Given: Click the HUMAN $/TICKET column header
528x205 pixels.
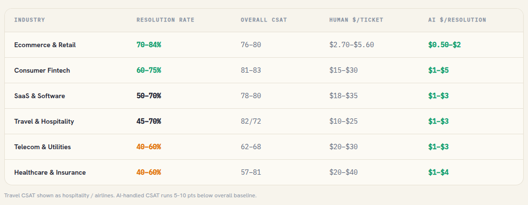Looking at the screenshot, I should [356, 20].
